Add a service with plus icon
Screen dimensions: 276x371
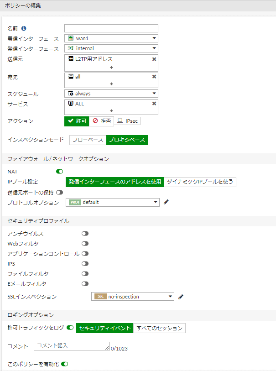click(111, 111)
